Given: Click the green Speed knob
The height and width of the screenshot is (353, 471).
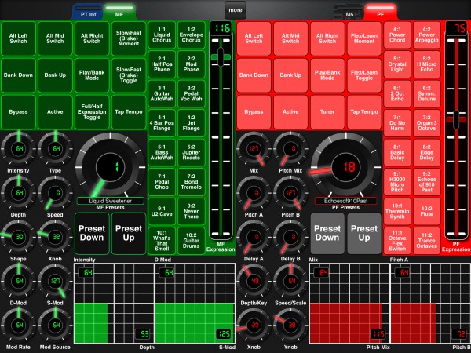Looking at the screenshot, I should [x=55, y=193].
